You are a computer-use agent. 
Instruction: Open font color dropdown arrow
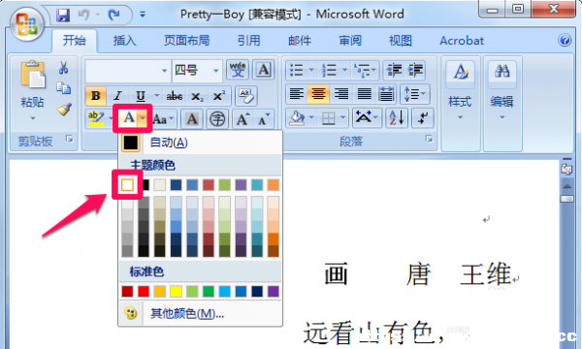click(143, 118)
